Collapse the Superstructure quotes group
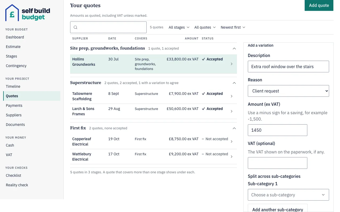Viewport: 340px width, 212px height. tap(234, 83)
